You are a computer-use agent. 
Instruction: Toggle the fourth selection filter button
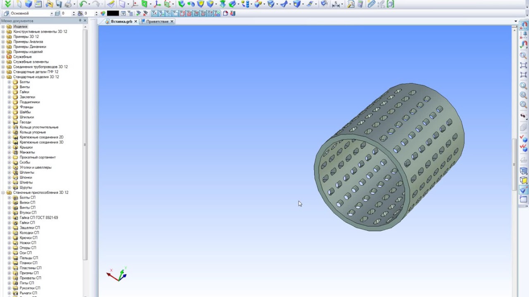pyautogui.click(x=175, y=13)
